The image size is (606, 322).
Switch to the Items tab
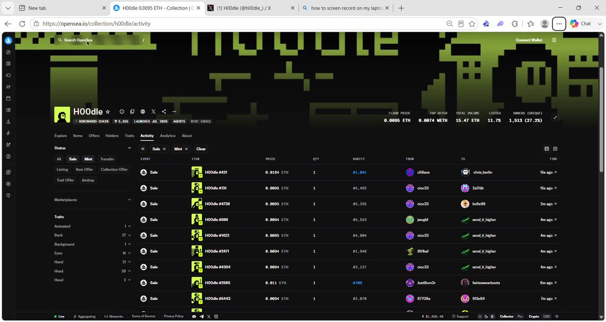coord(78,136)
